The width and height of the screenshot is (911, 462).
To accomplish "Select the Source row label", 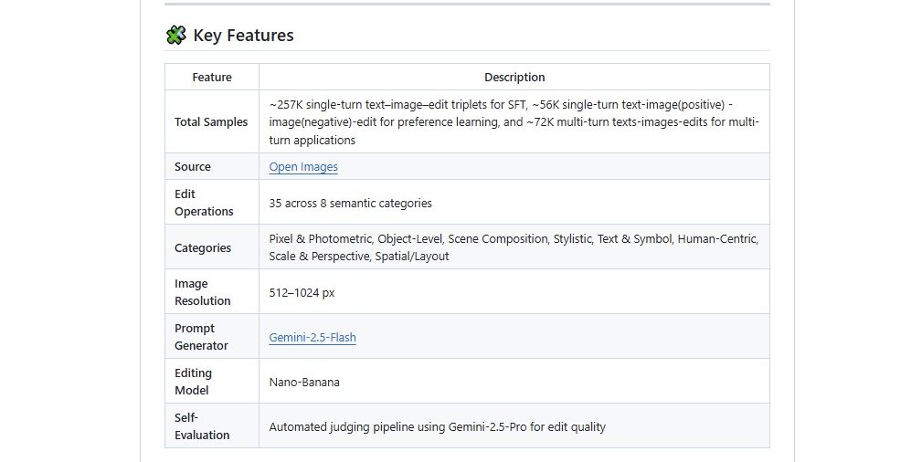I will click(x=193, y=167).
